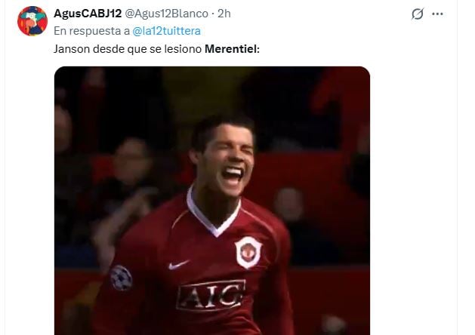Click the tweet text 'Janson desde que se lesiono'
The image size is (475, 335).
click(x=128, y=49)
